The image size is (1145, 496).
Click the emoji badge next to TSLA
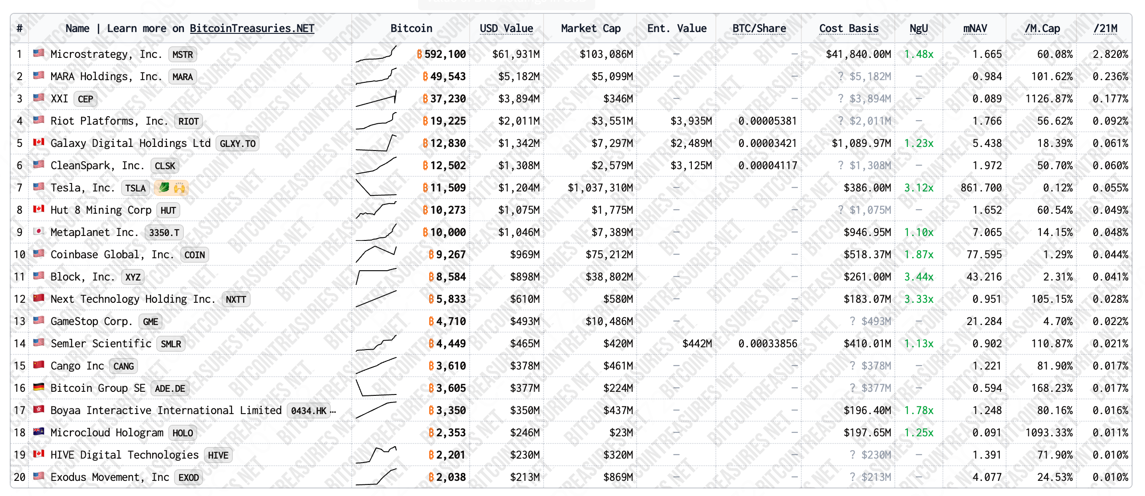(171, 188)
